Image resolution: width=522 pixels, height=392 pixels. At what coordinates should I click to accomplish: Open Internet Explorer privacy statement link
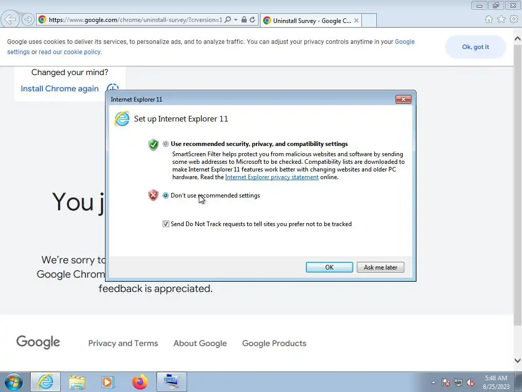click(x=272, y=177)
